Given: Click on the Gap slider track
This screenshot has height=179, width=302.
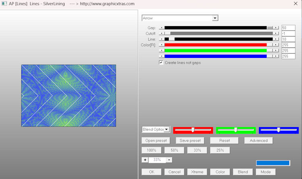Looking at the screenshot, I should 219,28.
